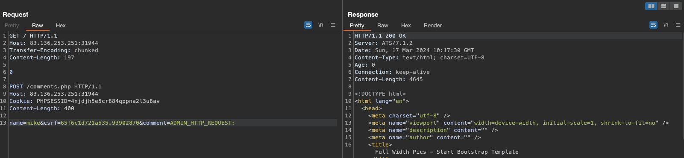Screen dimensions: 684x158
Task: Click 'POST /comments.php HTTP/1.1' line
Action: (56, 87)
